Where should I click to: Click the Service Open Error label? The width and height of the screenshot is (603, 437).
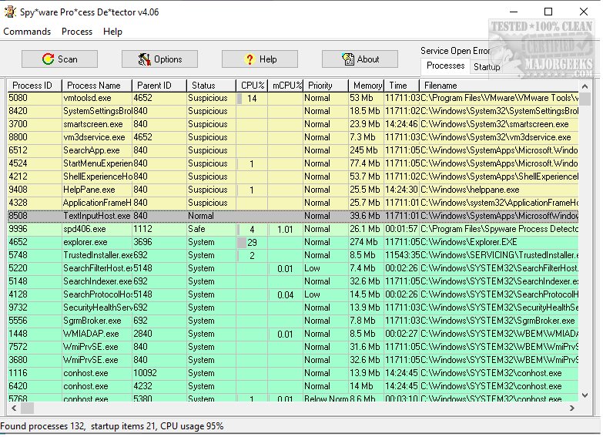pos(455,51)
